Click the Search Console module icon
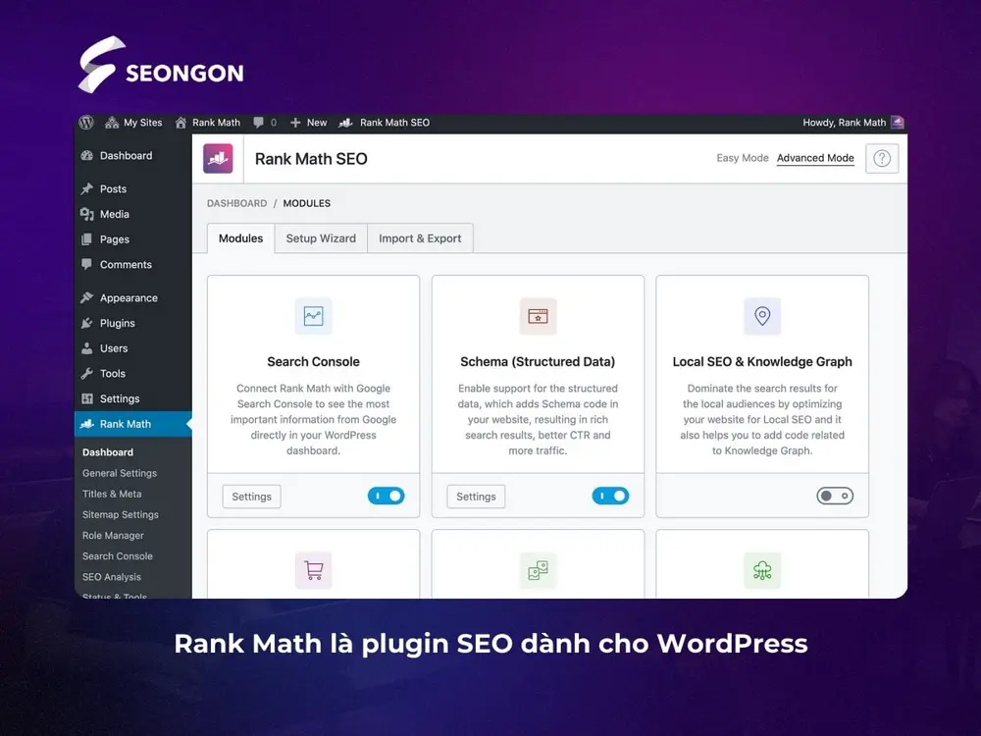The image size is (981, 736). (314, 316)
